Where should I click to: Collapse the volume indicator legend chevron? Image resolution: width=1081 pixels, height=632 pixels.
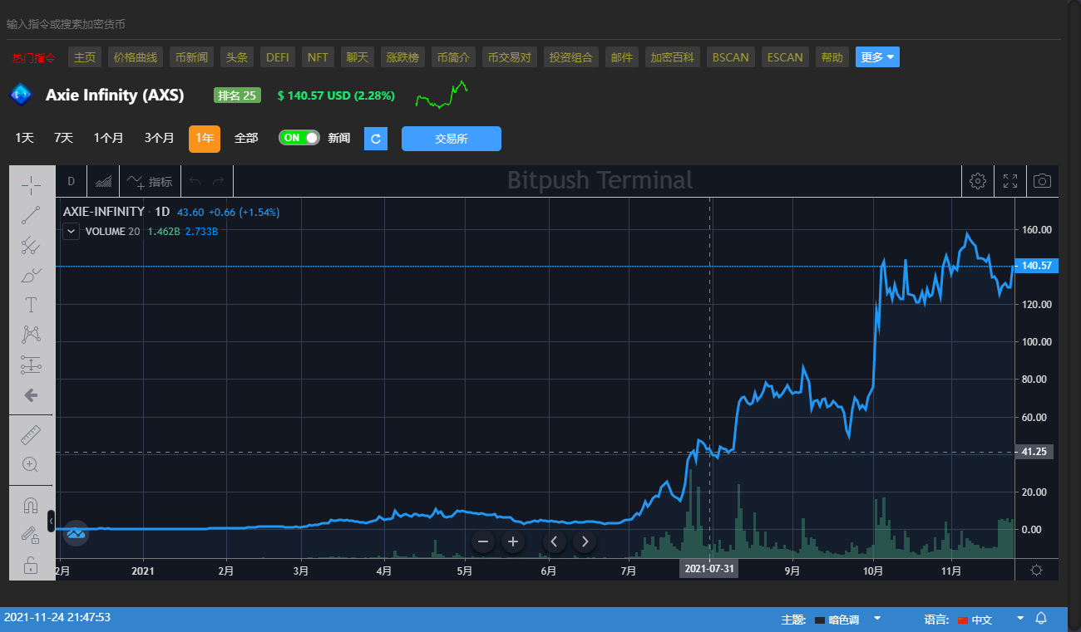[72, 232]
